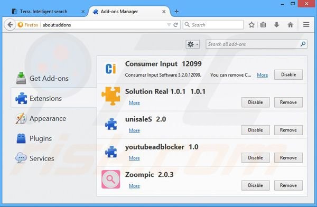Open More link for unisaleS
This screenshot has width=317, height=207.
point(134,130)
